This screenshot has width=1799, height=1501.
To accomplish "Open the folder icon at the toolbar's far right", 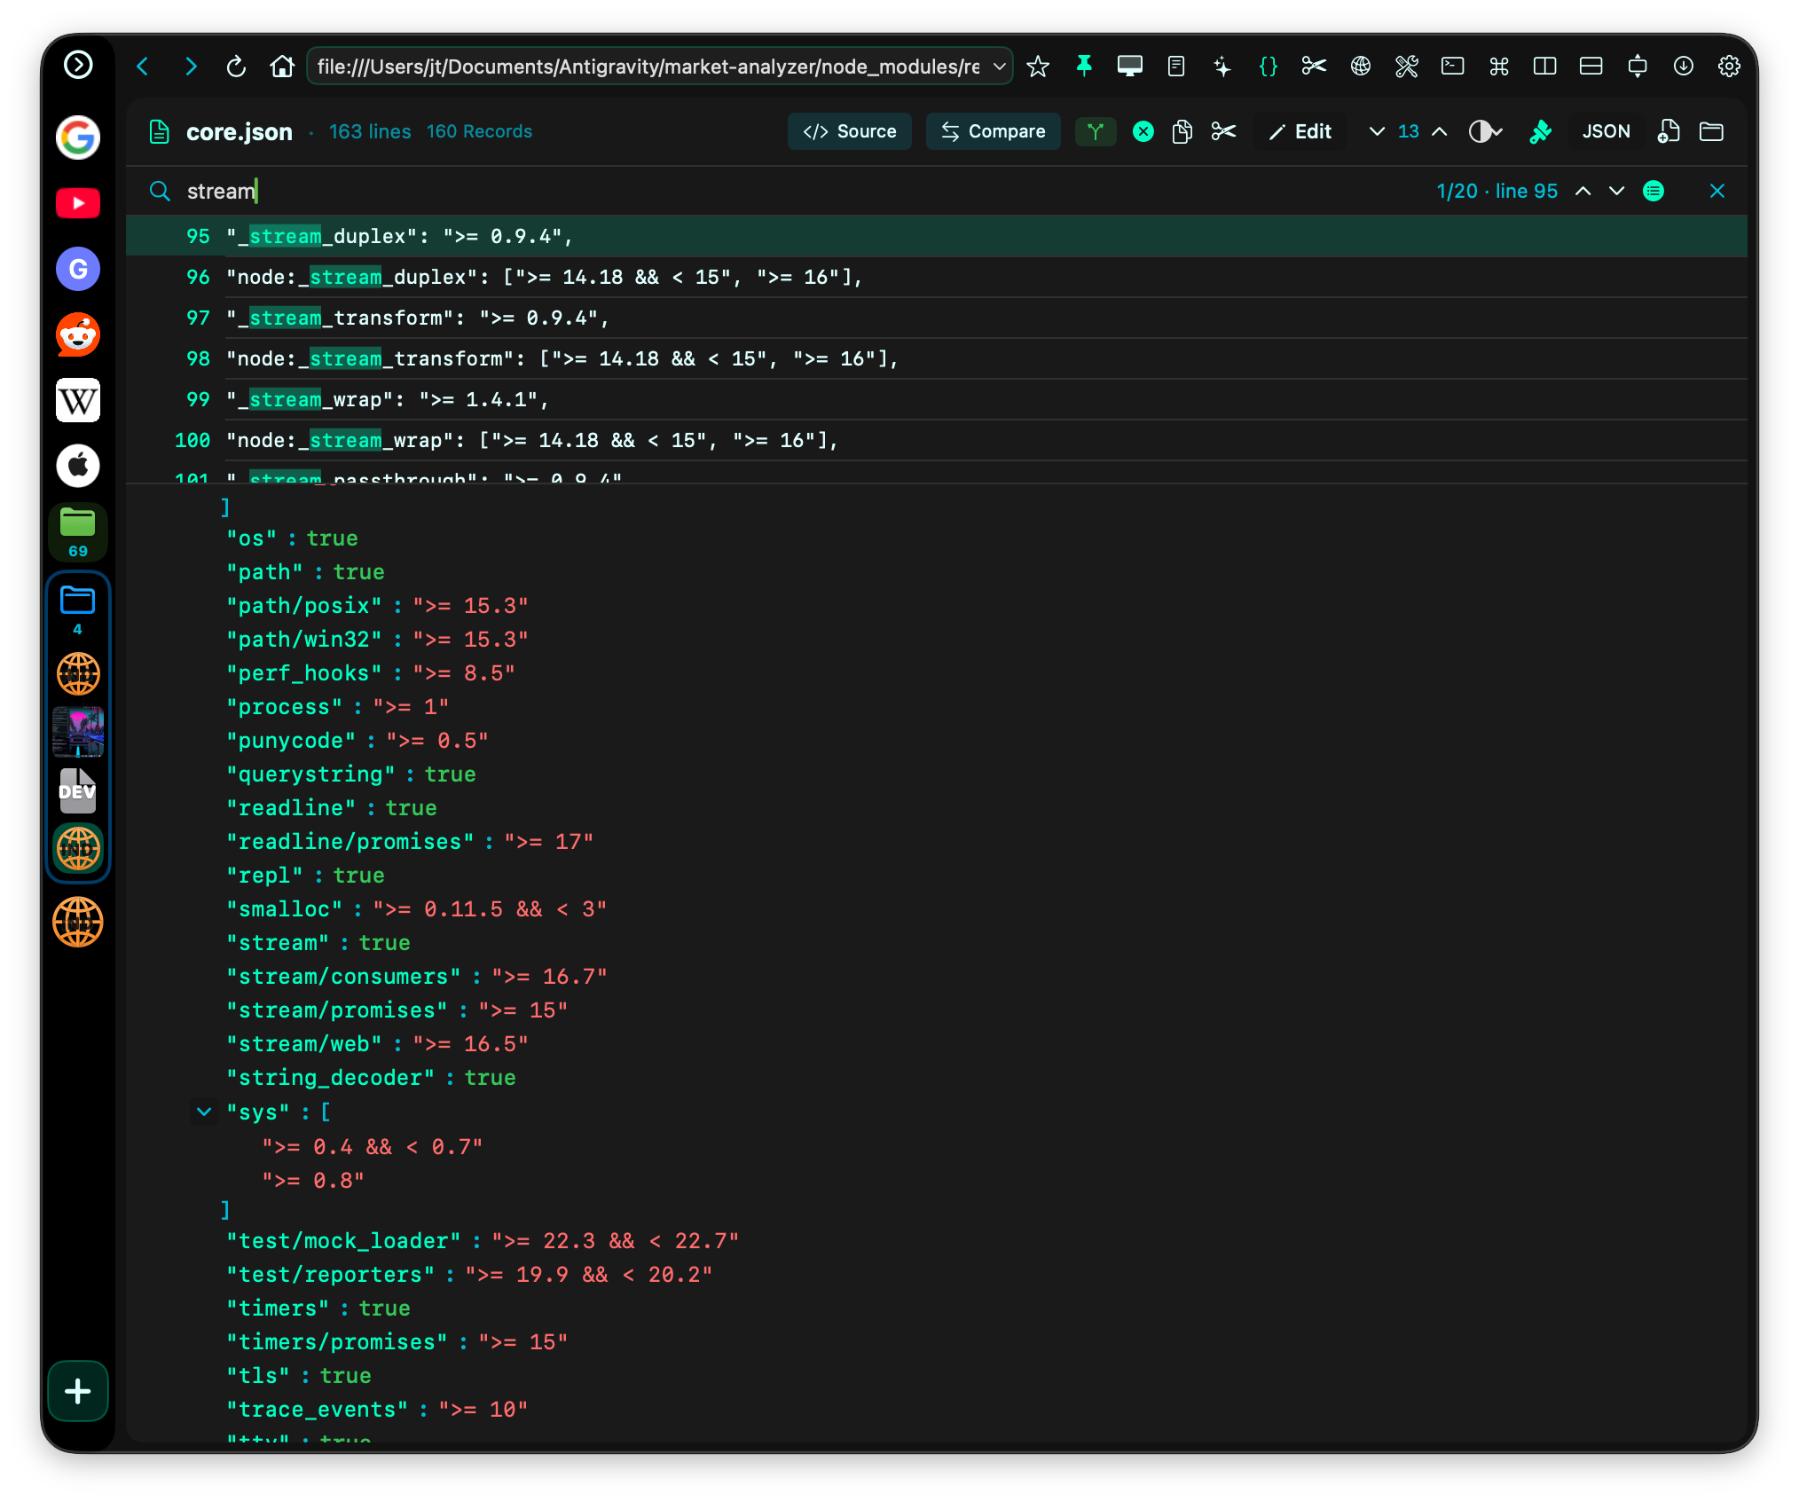I will pyautogui.click(x=1711, y=131).
